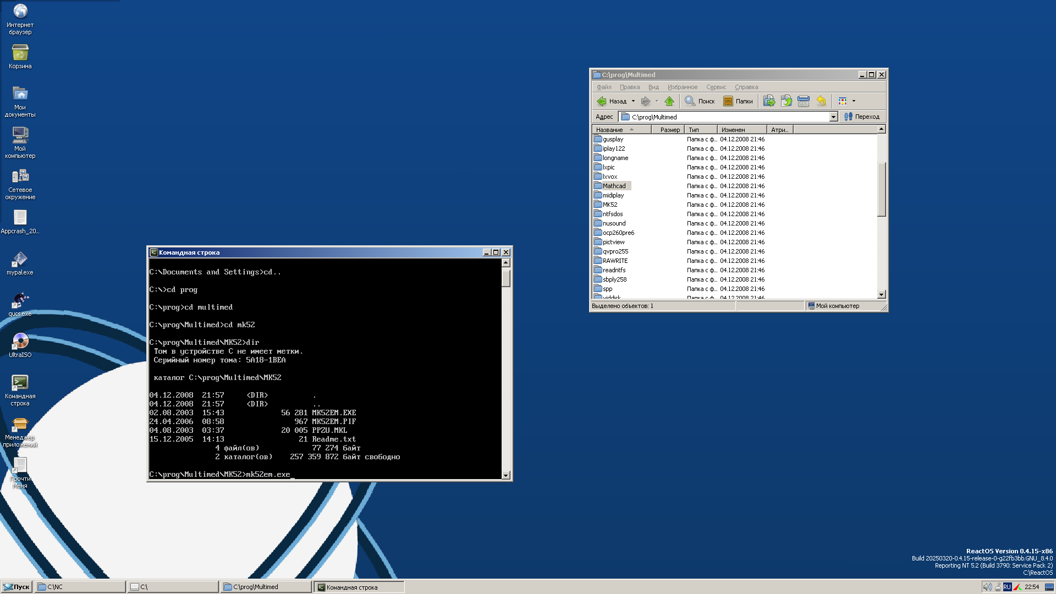
Task: Click the Copy To folder toolbar icon
Action: (786, 101)
